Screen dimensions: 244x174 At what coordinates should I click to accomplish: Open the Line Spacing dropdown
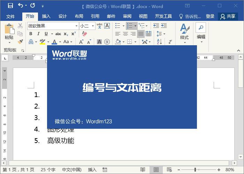(x=161, y=34)
